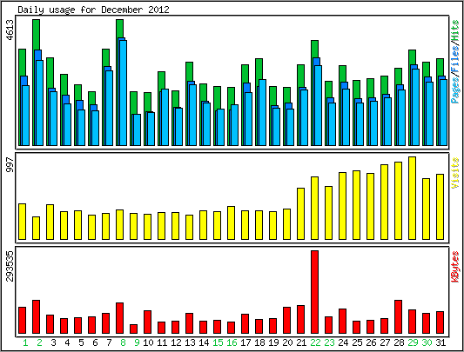Click the red KBytes legend label
The height and width of the screenshot is (352, 464).
(x=455, y=266)
